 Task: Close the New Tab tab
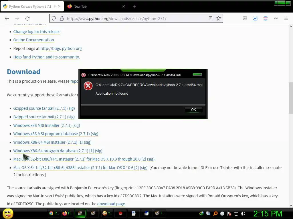(x=124, y=6)
